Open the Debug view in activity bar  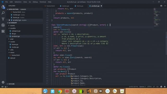3,25
